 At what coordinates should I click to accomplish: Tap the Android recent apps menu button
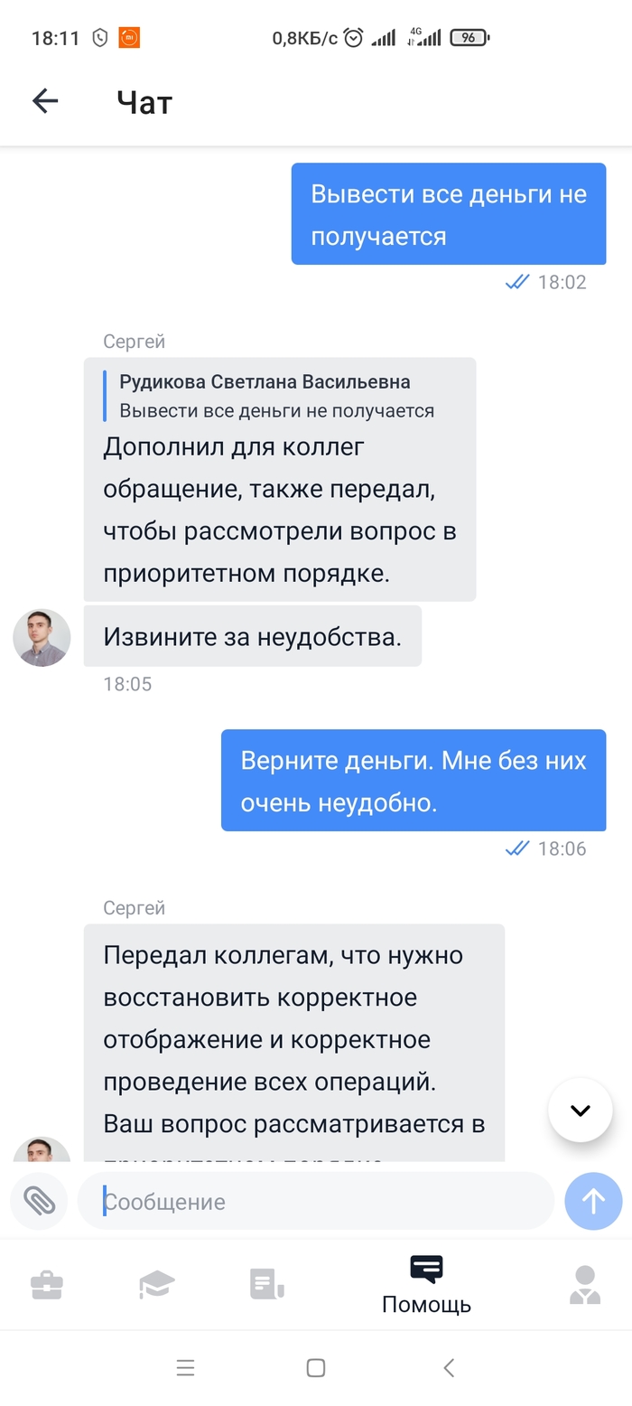(185, 1367)
